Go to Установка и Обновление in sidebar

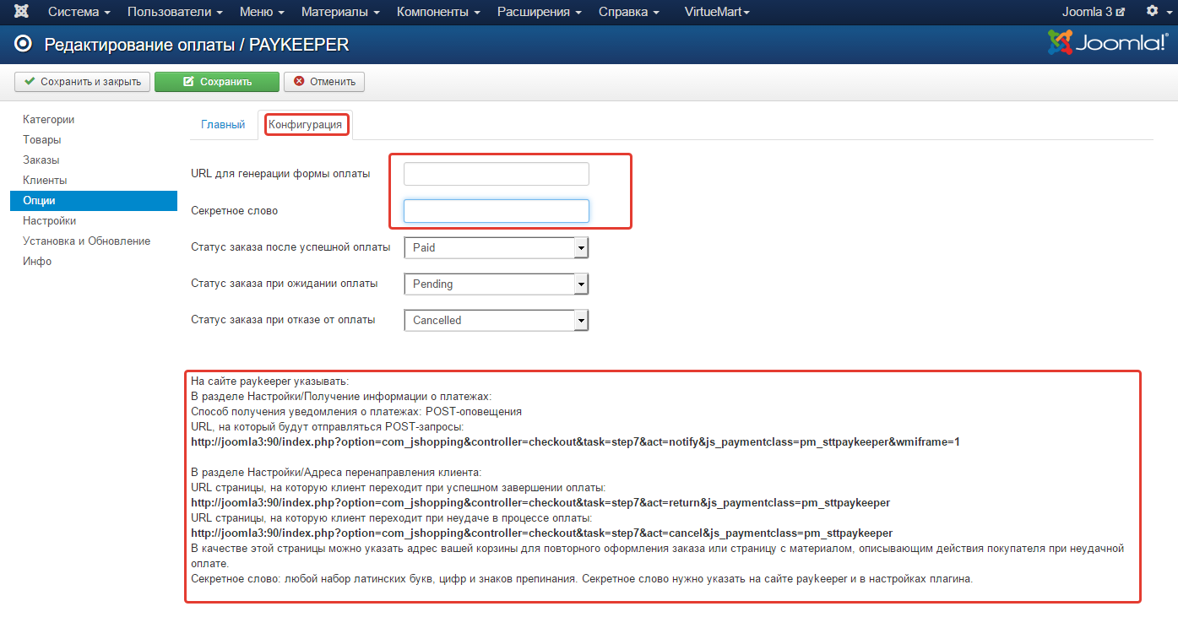click(86, 241)
